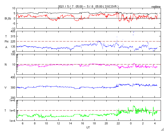Click the '315' tick value on the Phi panel
The height and width of the screenshot is (131, 164).
point(13,36)
